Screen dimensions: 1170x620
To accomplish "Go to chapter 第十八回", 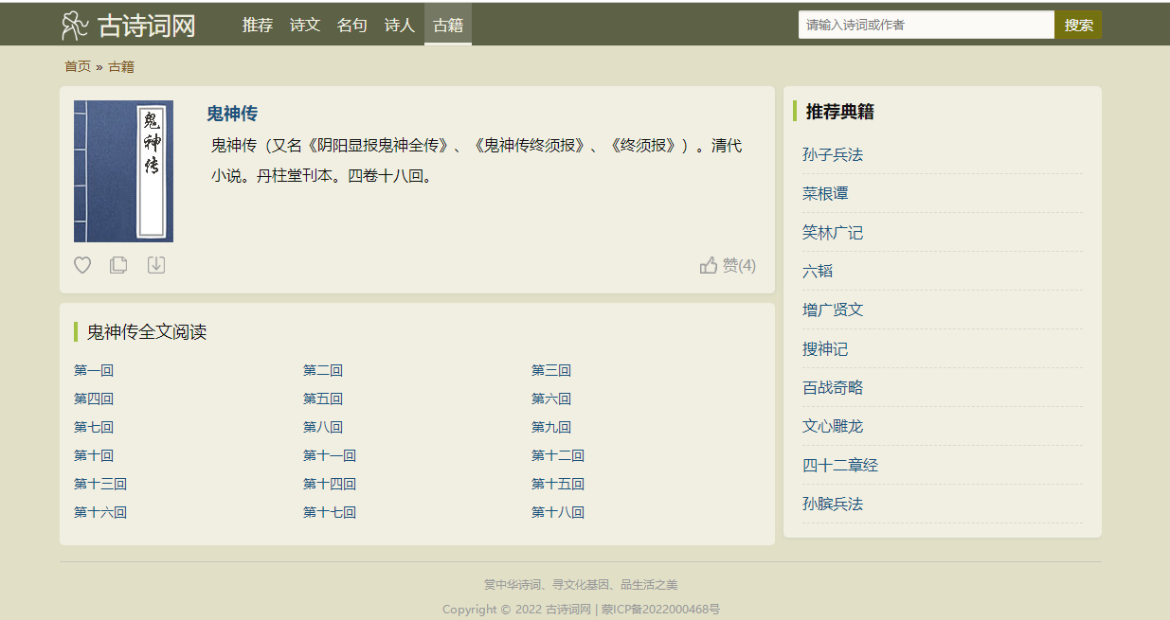I will 558,512.
